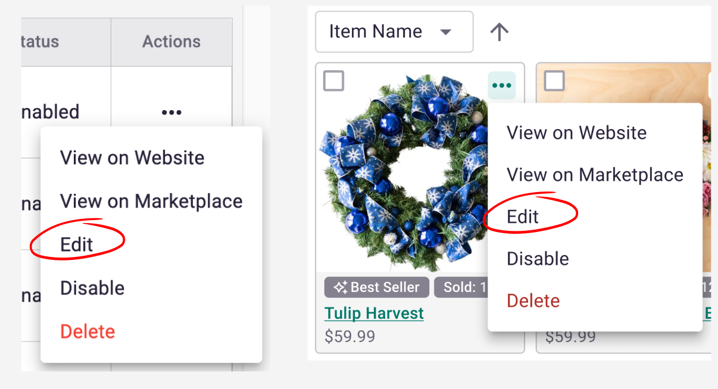The width and height of the screenshot is (718, 389).
Task: Choose Edit from the table's context menu
Action: [76, 244]
